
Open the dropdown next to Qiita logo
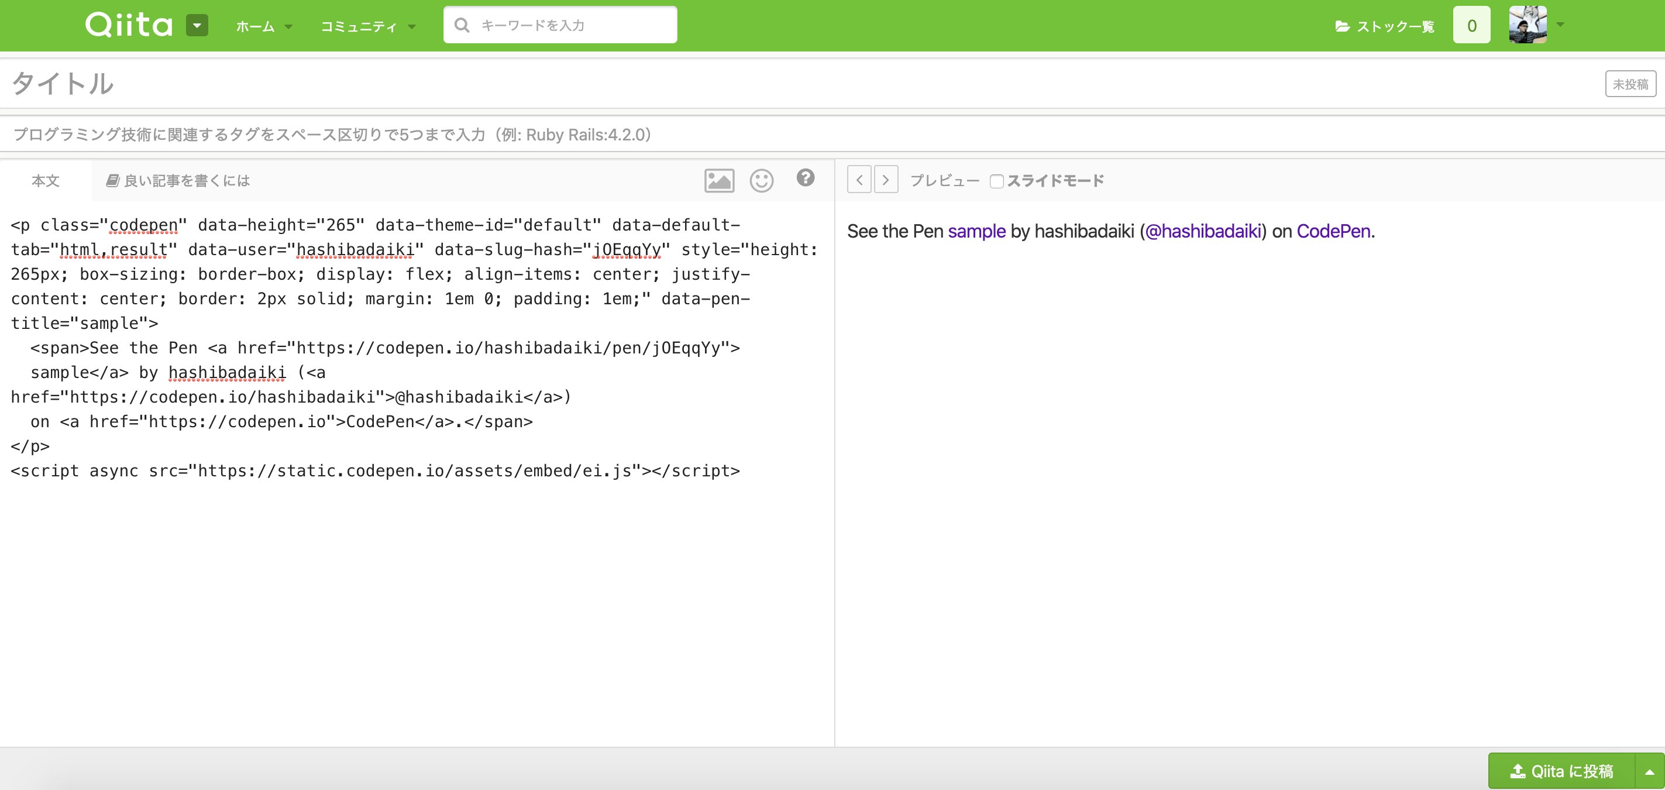[x=197, y=25]
